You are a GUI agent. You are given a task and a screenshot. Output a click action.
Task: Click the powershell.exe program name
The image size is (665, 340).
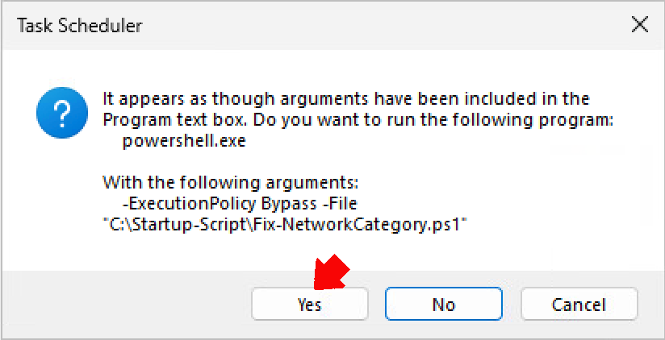point(184,141)
